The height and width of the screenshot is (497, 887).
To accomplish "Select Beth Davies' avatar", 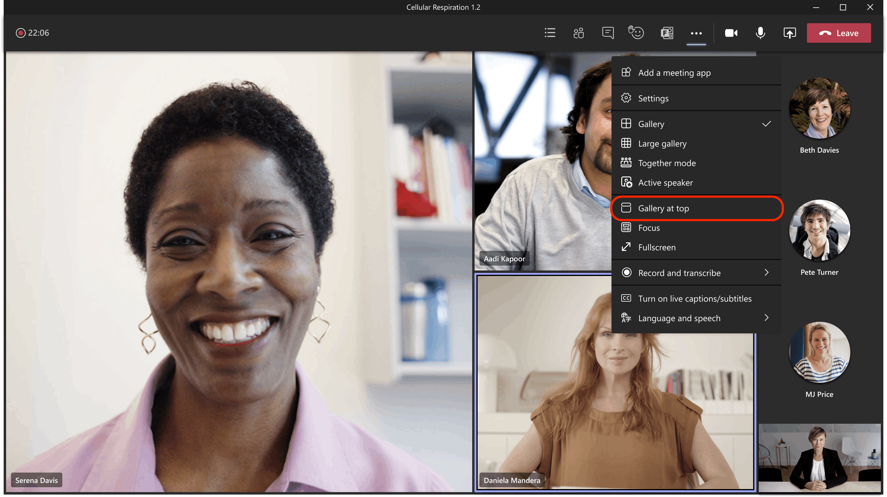I will click(x=819, y=108).
